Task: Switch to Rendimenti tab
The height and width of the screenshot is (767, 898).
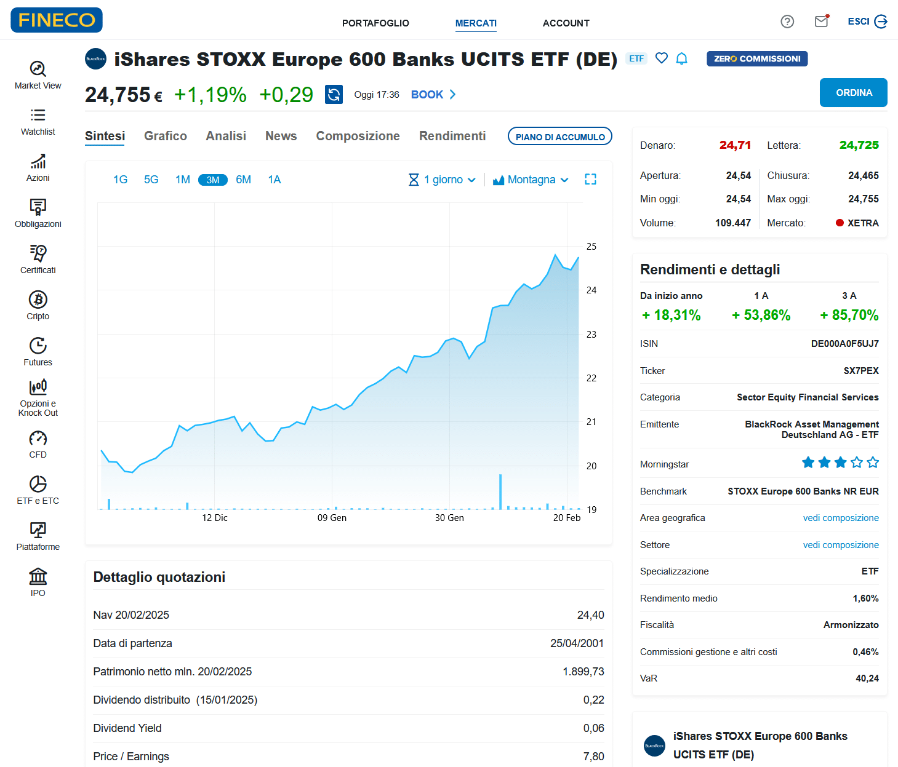Action: (x=452, y=136)
